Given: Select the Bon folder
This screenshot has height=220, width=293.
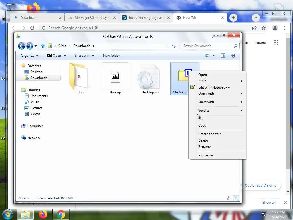Looking at the screenshot, I should click(80, 78).
